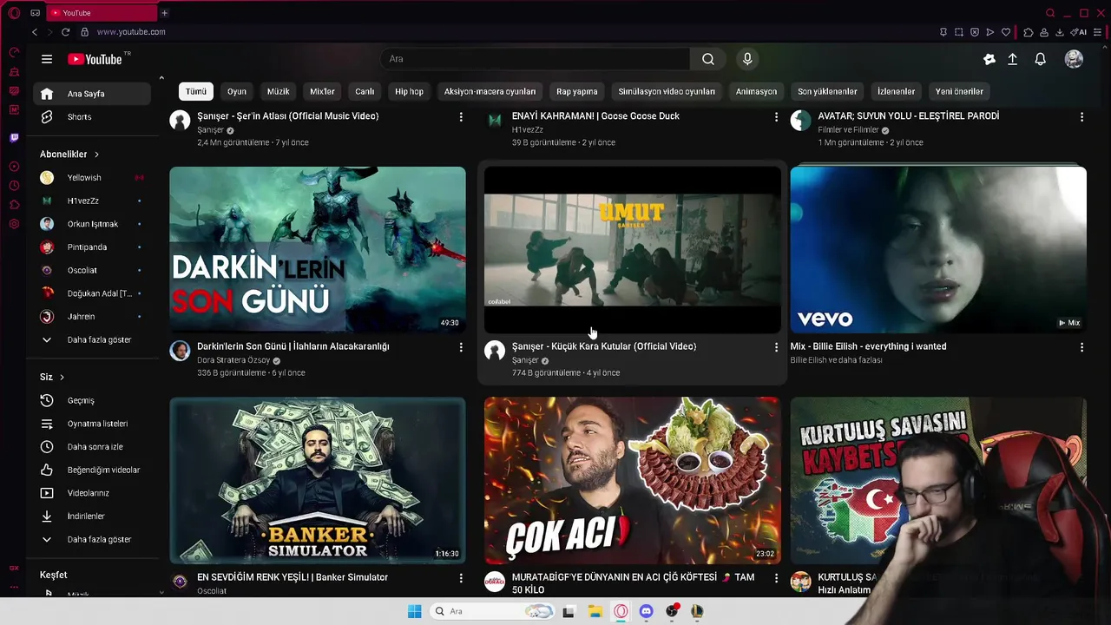Open GX Control speedometer in sidebar
The height and width of the screenshot is (625, 1111).
click(x=14, y=53)
